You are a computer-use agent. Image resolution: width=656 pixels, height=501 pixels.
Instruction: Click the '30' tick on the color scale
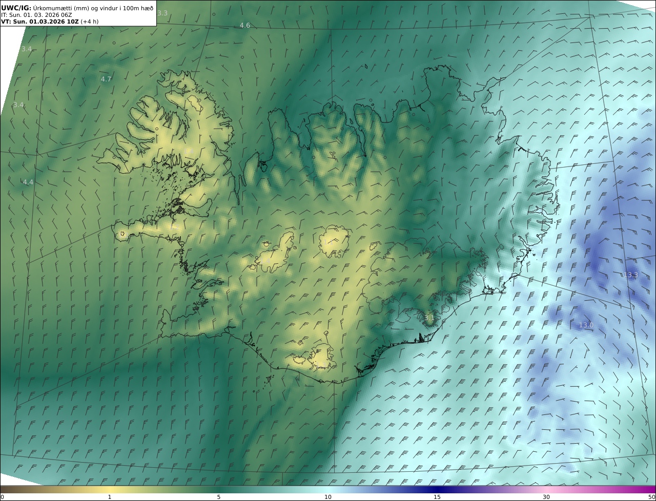pyautogui.click(x=546, y=497)
